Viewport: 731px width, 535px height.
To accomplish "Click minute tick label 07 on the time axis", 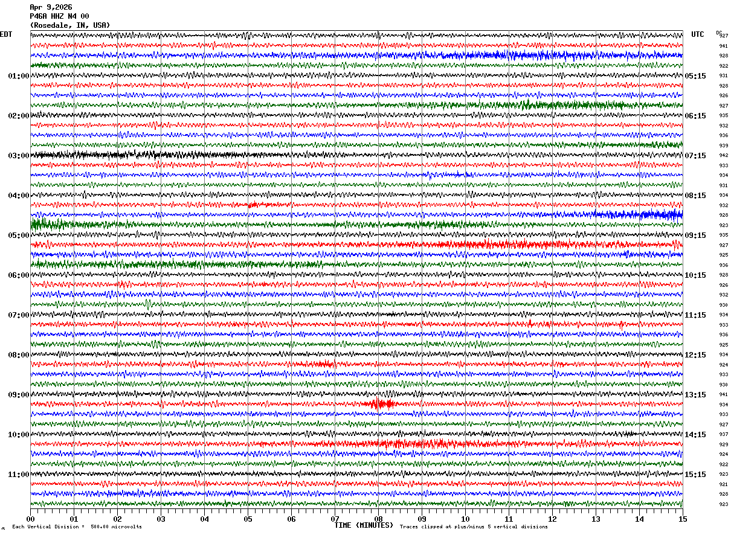I will (x=335, y=519).
